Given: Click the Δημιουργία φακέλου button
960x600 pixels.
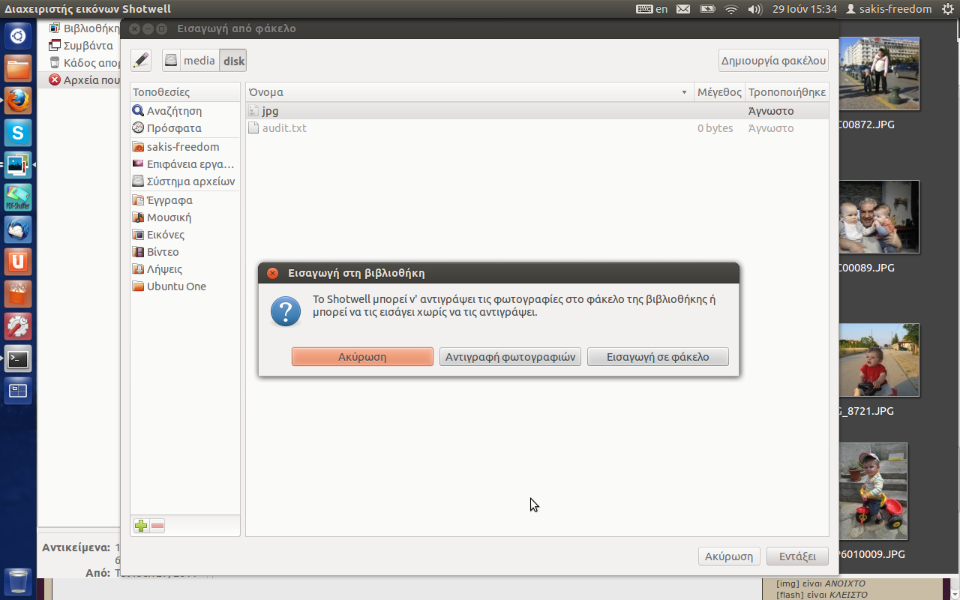Looking at the screenshot, I should [773, 61].
